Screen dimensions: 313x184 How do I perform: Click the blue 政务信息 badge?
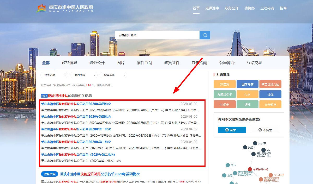pos(49,174)
